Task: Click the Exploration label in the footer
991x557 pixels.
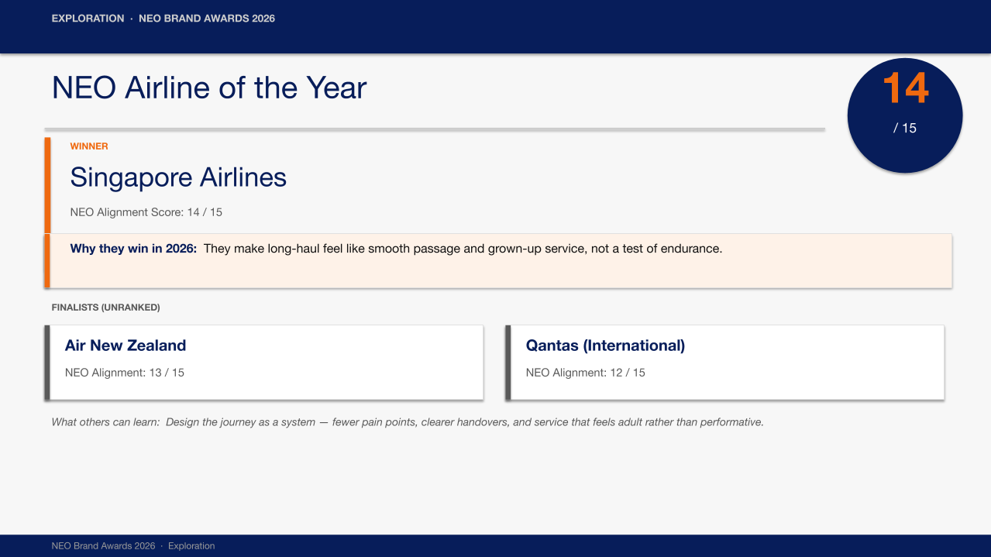Action: point(191,546)
